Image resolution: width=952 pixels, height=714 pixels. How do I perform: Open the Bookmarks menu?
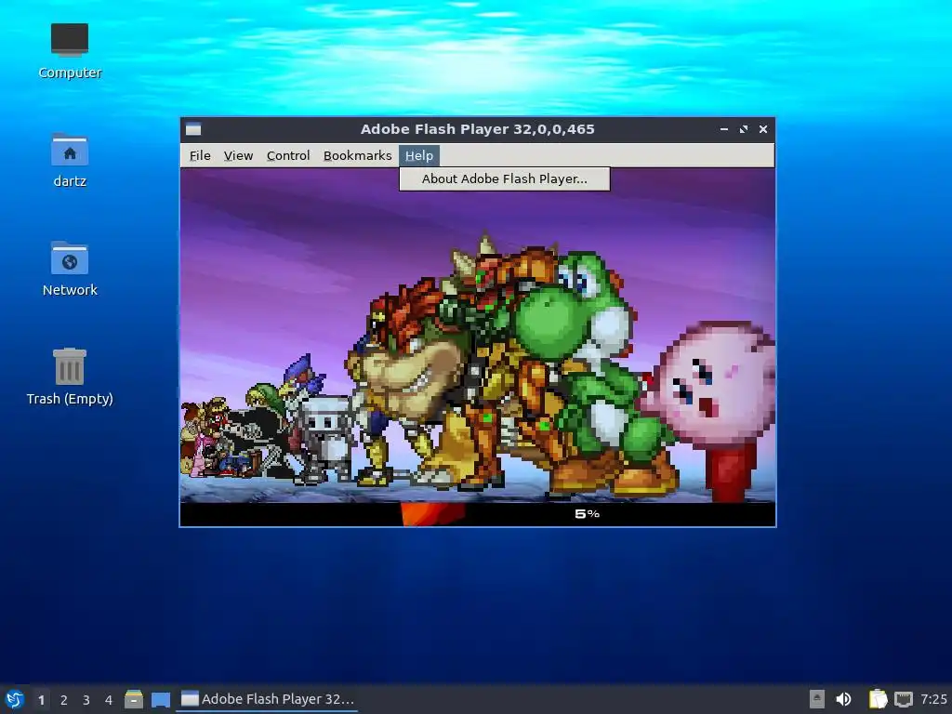(357, 156)
